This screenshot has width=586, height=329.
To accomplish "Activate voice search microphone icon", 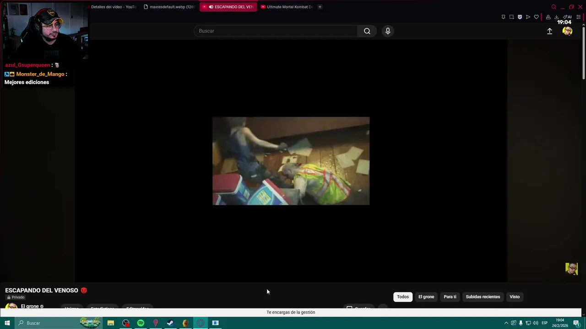I will click(388, 31).
